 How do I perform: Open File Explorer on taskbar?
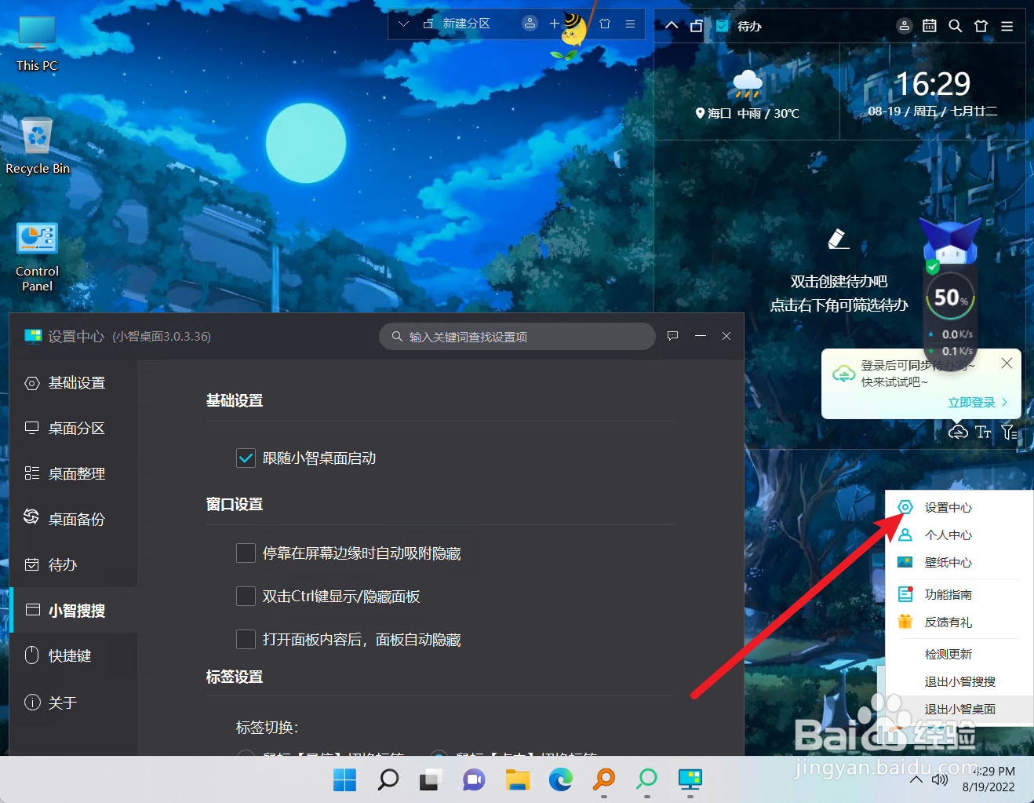click(x=517, y=779)
